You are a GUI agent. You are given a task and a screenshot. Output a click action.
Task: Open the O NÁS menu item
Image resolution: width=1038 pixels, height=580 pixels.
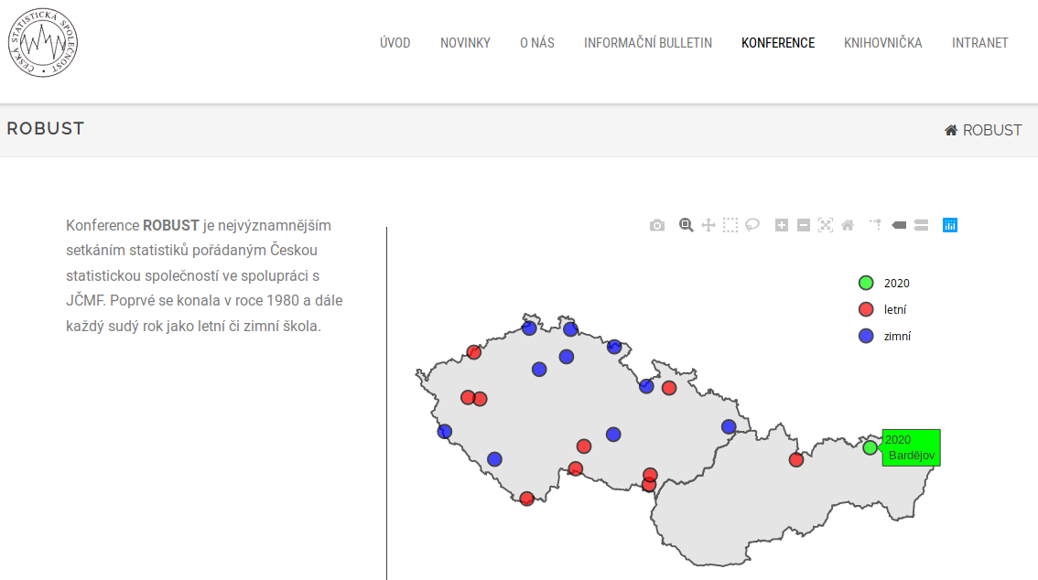point(537,43)
